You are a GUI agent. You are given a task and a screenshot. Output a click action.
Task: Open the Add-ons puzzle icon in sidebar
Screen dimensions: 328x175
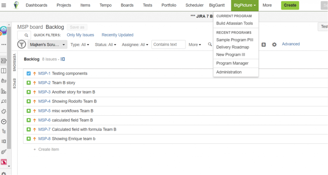tap(3, 111)
